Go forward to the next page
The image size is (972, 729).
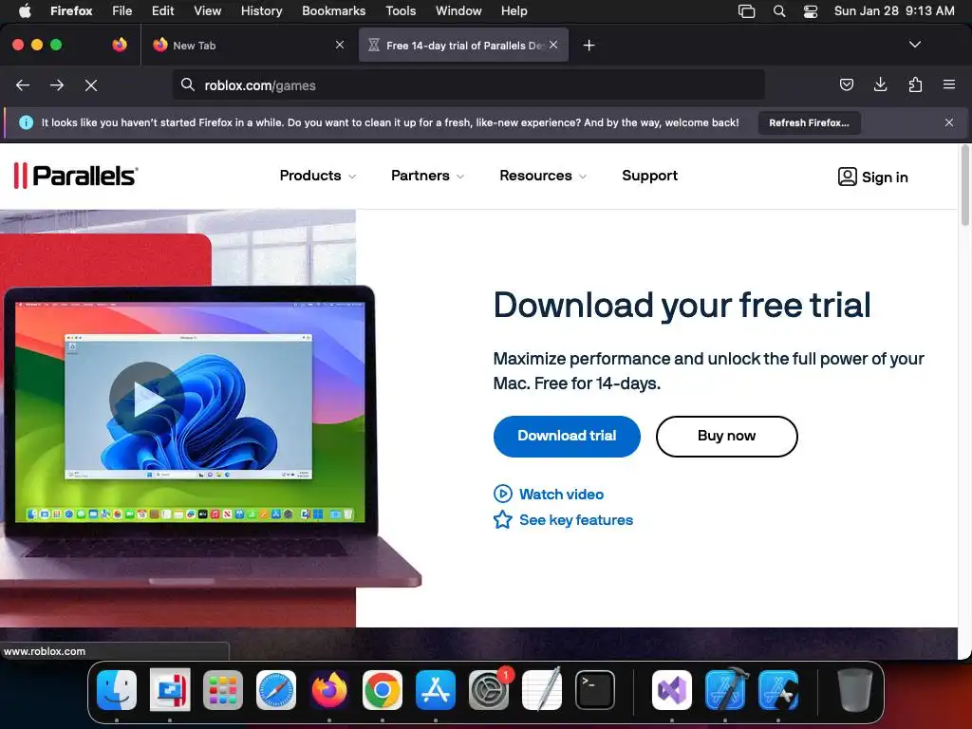57,84
